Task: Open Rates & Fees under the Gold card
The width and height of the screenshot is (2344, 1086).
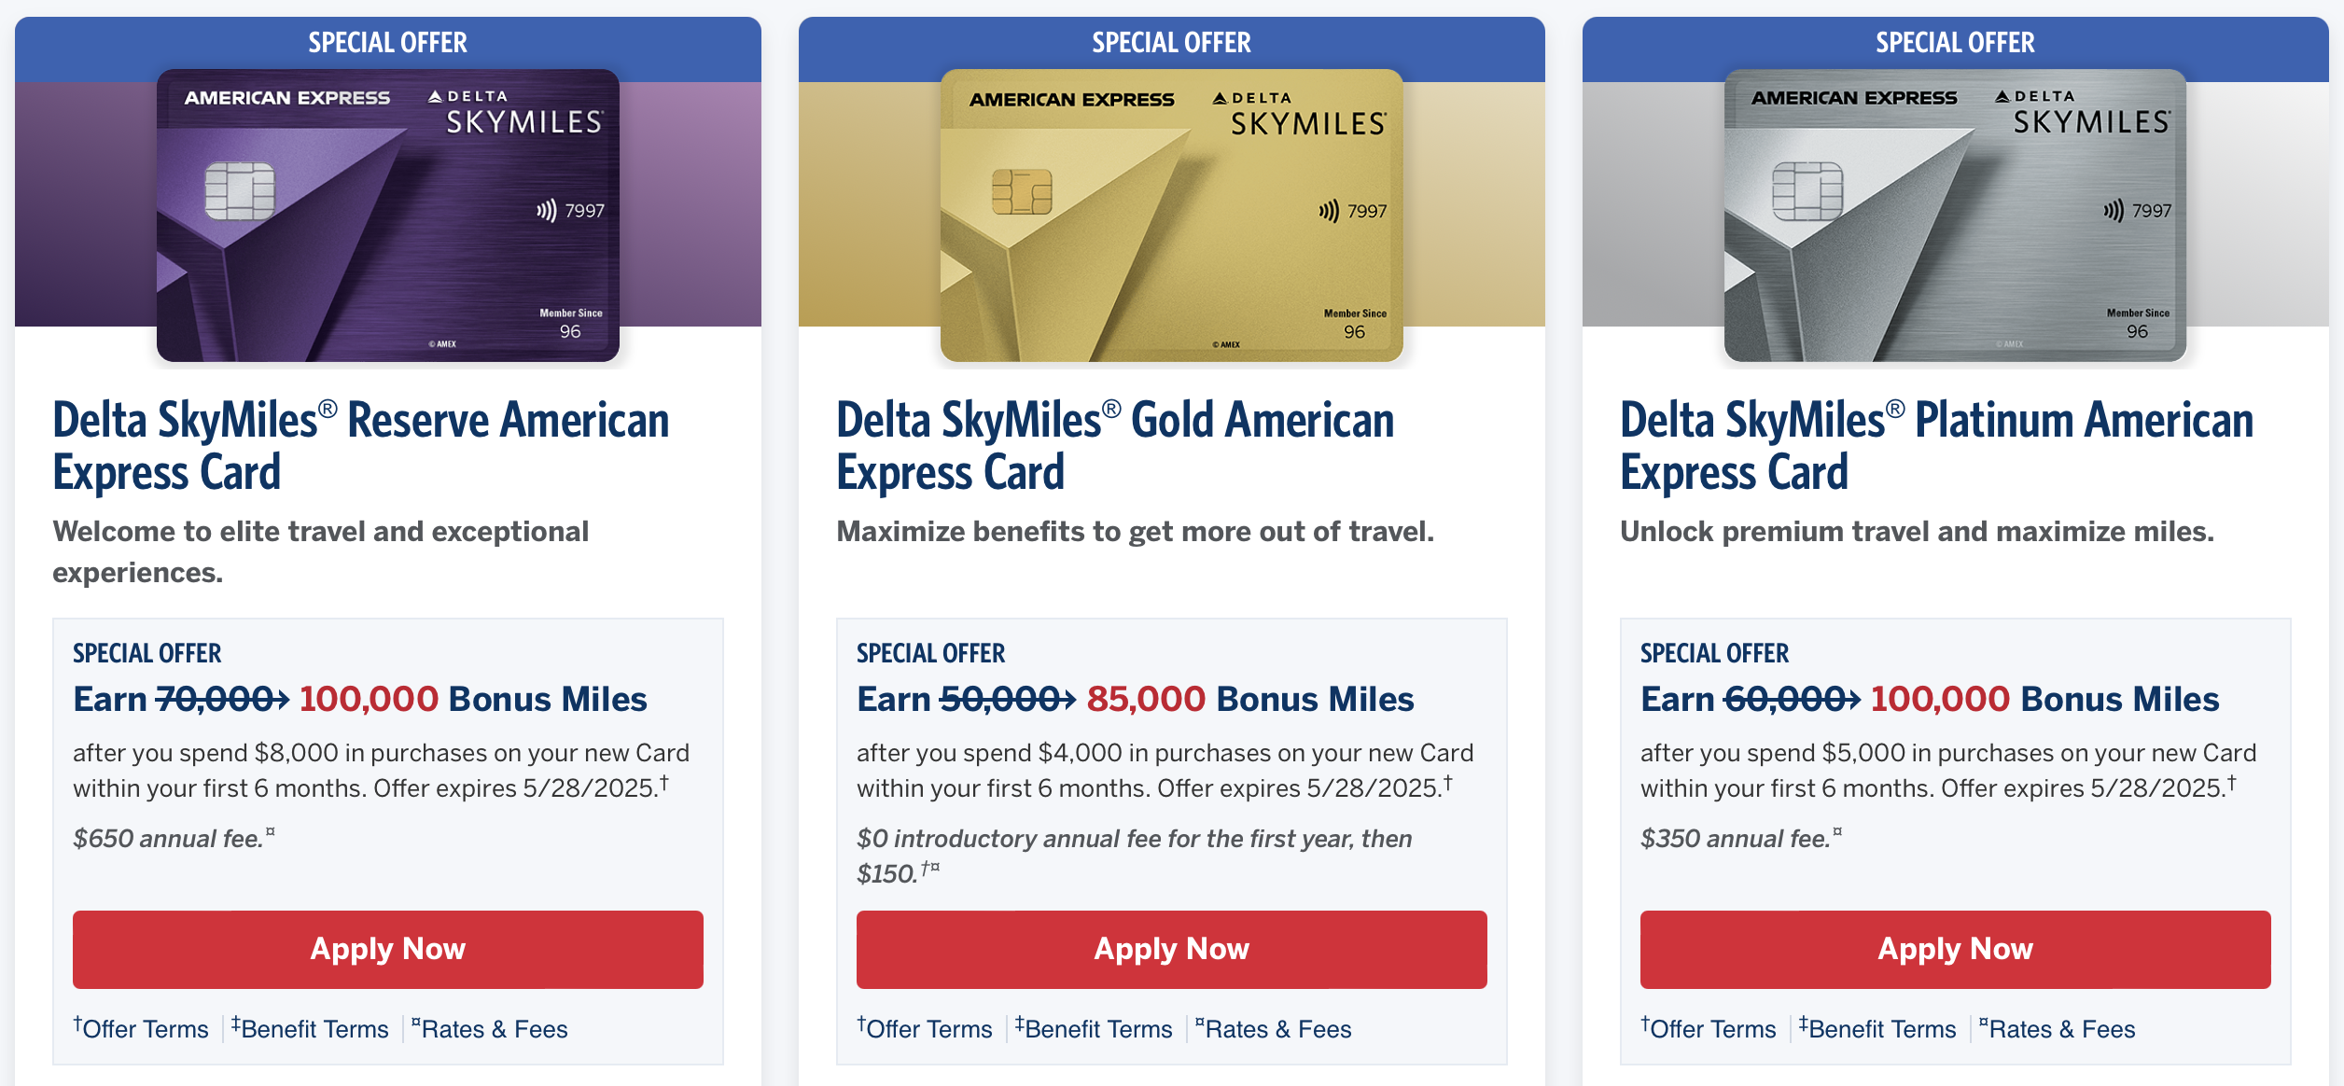Action: coord(1274,1028)
